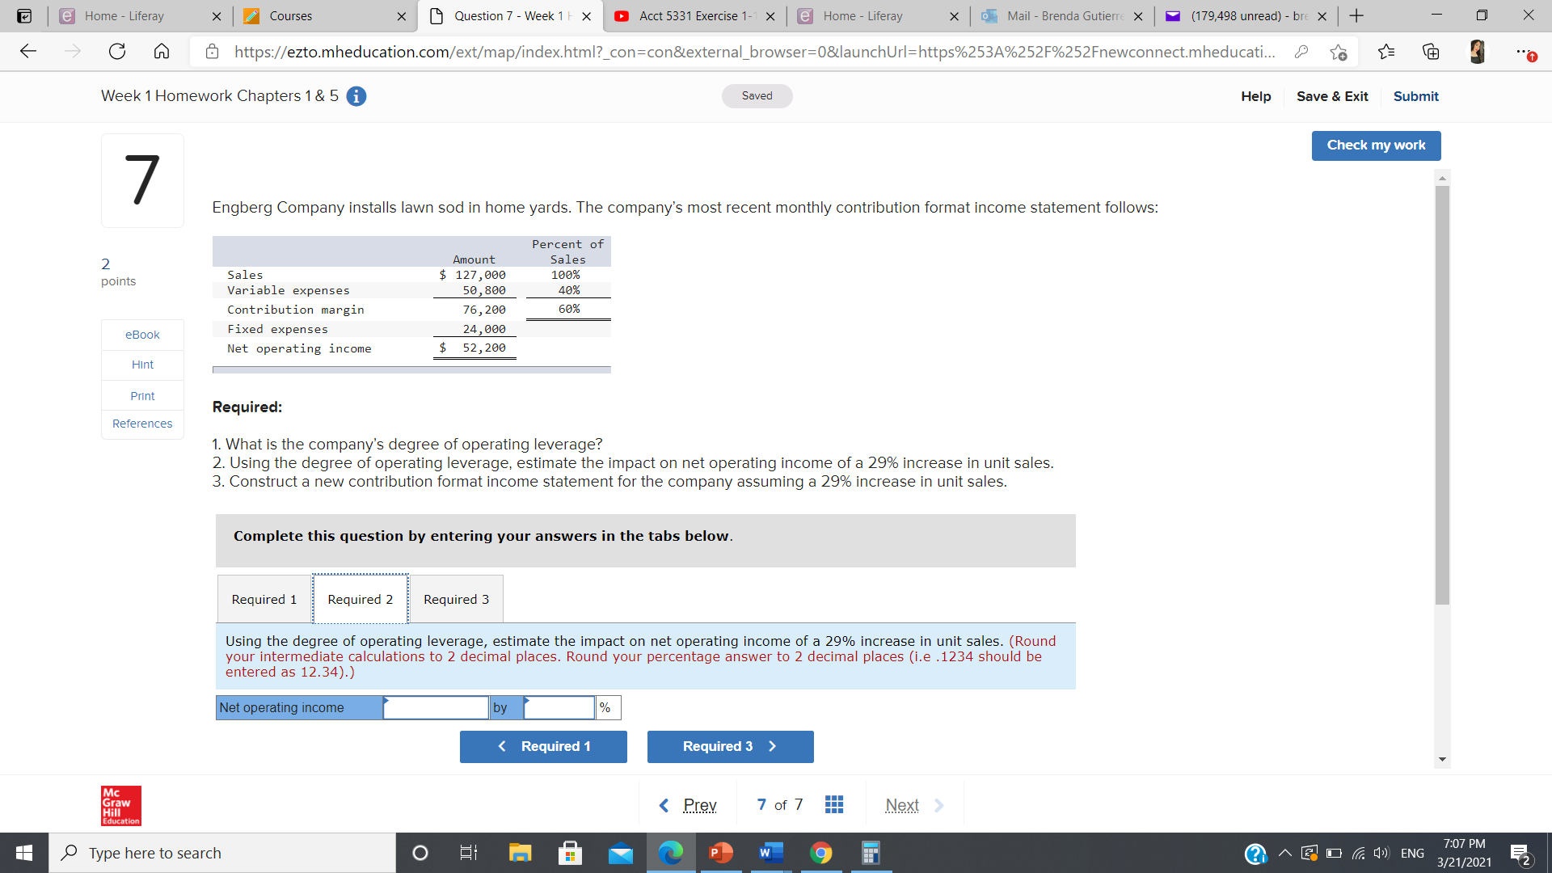Screen dimensions: 1552x873
Task: Open the notifications expander in system tray
Action: (x=1284, y=852)
